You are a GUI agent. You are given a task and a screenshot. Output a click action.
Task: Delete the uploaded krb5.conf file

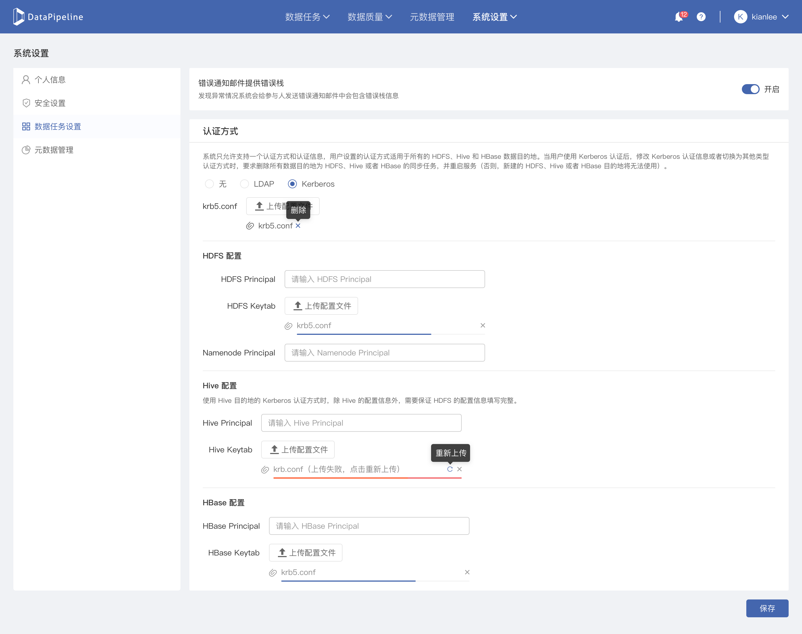(x=298, y=226)
